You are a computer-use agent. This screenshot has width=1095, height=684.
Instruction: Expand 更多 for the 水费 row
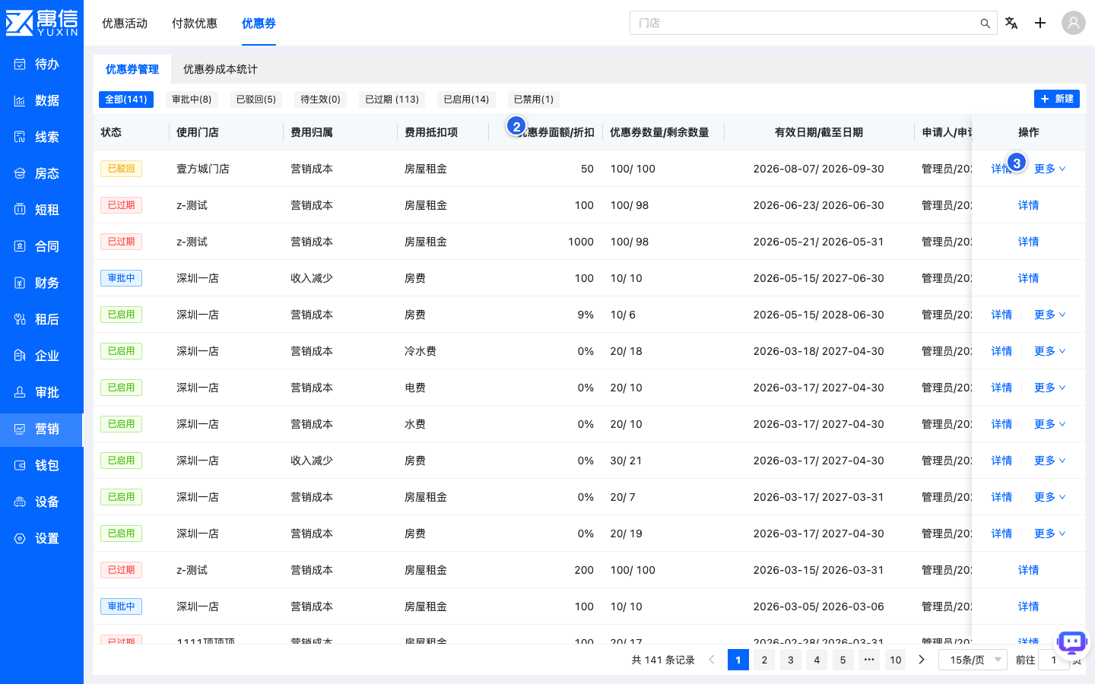point(1049,424)
